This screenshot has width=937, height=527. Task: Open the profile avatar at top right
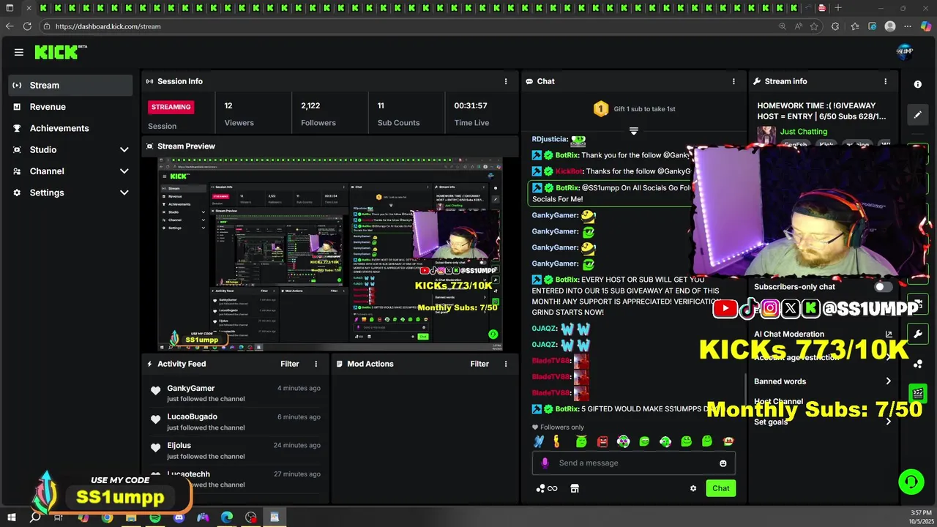(905, 51)
